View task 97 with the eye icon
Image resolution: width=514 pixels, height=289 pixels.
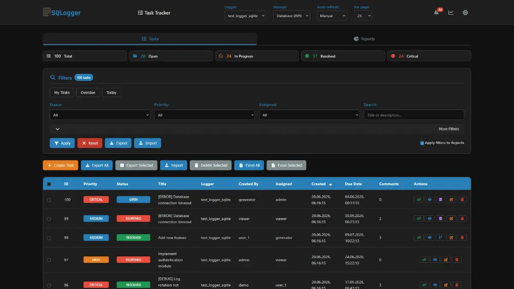(x=435, y=259)
